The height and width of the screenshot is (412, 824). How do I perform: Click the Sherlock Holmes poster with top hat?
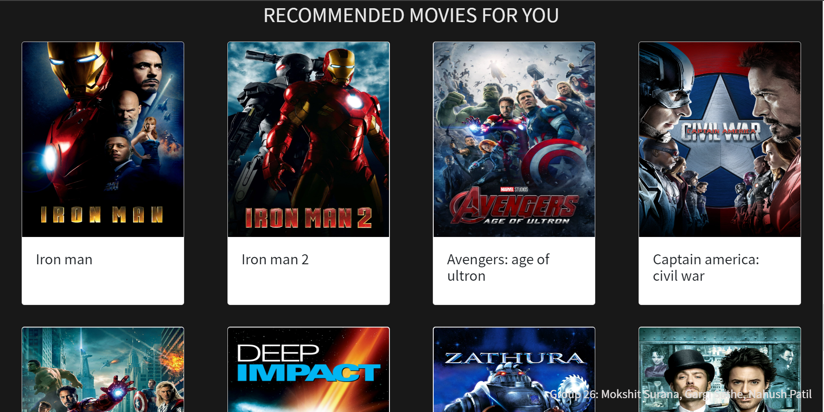pos(720,370)
